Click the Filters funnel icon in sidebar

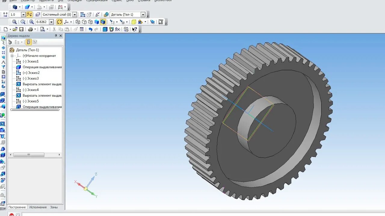tap(3, 67)
